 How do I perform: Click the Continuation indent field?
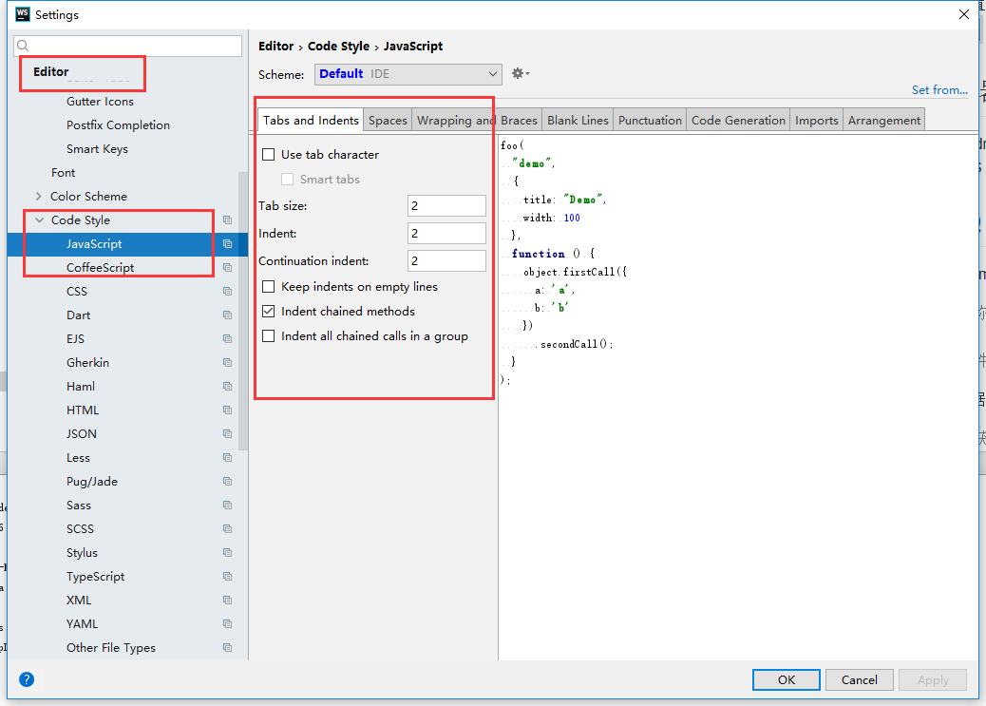point(446,261)
